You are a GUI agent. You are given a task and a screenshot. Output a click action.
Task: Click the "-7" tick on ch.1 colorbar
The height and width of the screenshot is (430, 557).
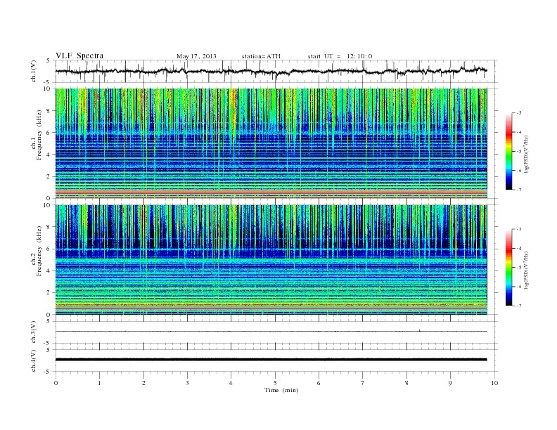point(519,190)
